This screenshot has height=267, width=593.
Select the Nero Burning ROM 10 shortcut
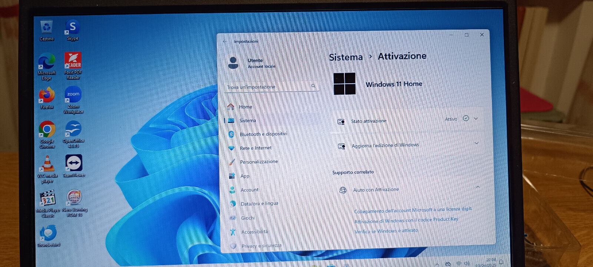click(74, 203)
